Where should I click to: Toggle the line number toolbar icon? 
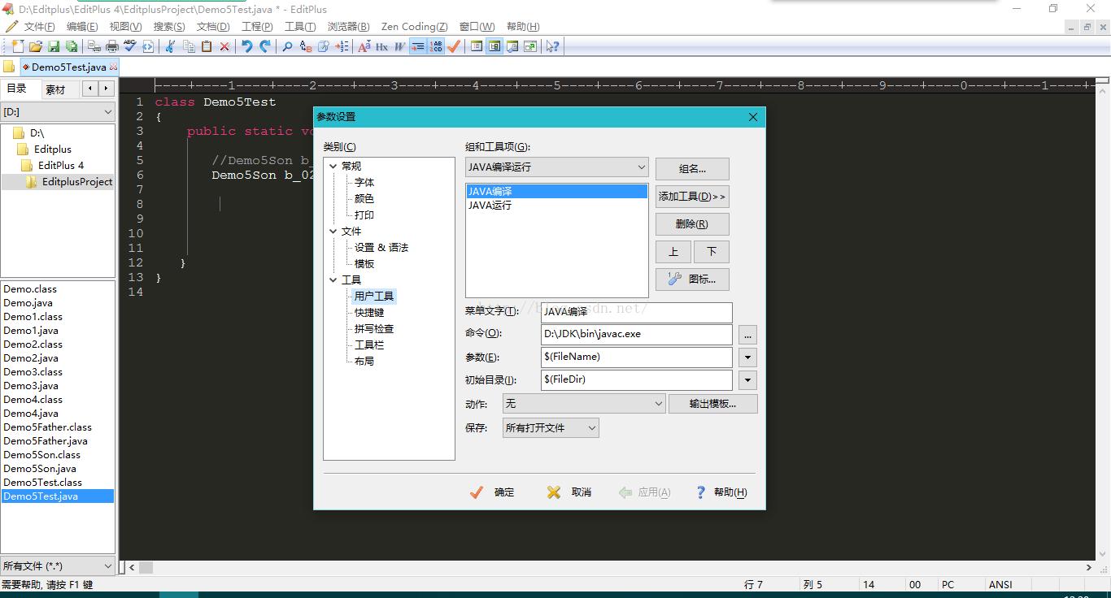pos(437,46)
